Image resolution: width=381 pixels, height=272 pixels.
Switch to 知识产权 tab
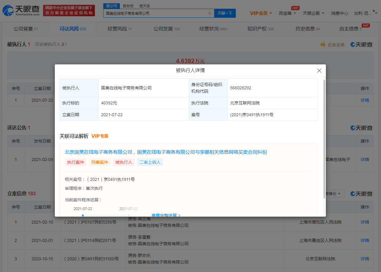pos(261,29)
